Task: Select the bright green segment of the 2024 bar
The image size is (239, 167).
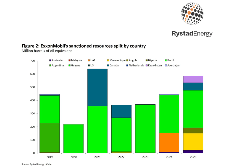Action: (169, 114)
